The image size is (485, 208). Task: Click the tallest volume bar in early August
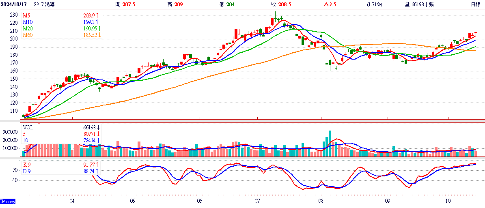click(330, 144)
